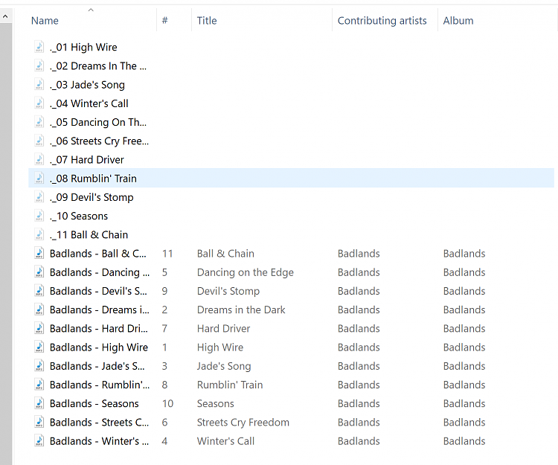Click the title cell Devil's Stomp
This screenshot has width=558, height=465.
tap(228, 291)
